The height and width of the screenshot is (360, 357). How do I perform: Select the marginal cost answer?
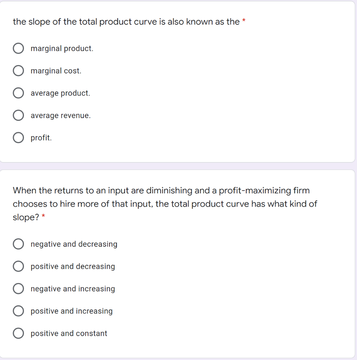18,70
